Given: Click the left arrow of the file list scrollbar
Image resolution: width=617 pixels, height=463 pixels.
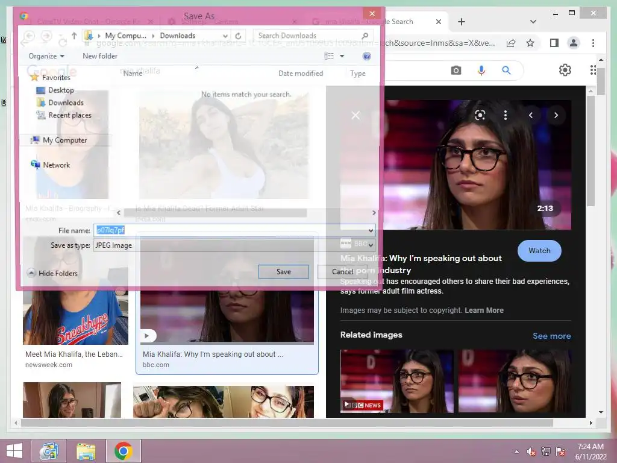Looking at the screenshot, I should click(x=119, y=213).
